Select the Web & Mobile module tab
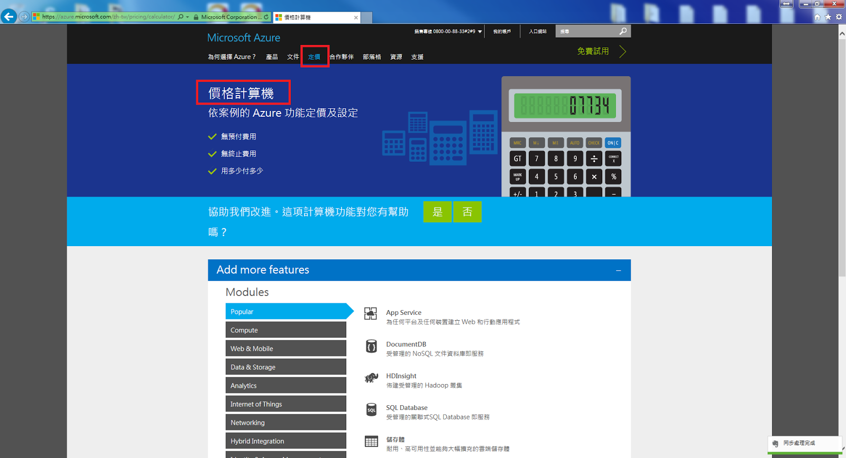 tap(286, 348)
